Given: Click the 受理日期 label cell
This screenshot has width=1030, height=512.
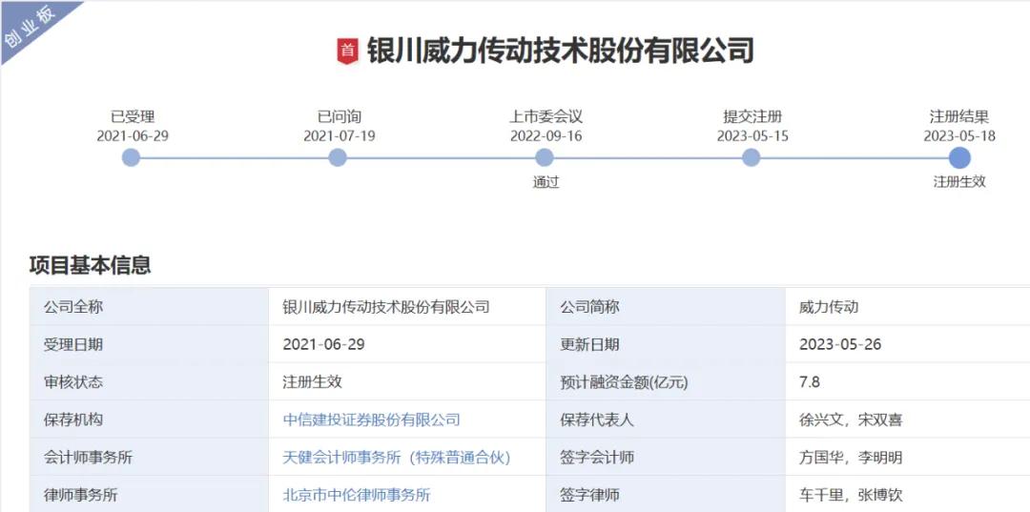Looking at the screenshot, I should (149, 344).
